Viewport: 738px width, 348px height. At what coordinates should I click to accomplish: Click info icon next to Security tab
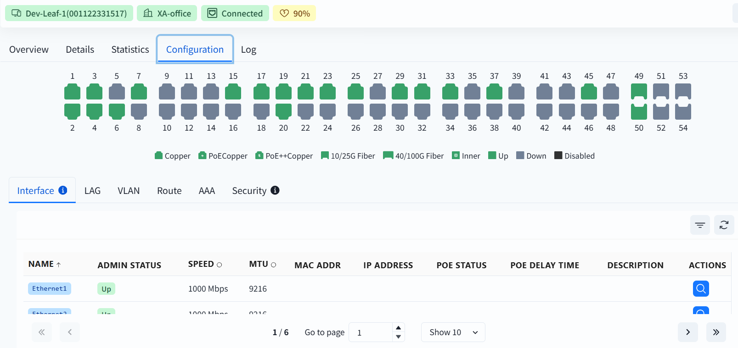pyautogui.click(x=275, y=190)
